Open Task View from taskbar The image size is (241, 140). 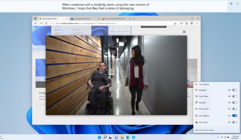point(110,137)
